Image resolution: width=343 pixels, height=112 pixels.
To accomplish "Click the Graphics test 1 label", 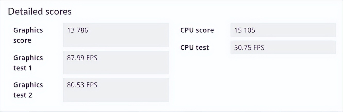I will pyautogui.click(x=28, y=63).
